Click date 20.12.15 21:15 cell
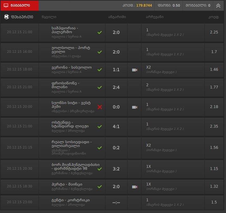Viewport: 226px width, 213px height. pos(19,147)
